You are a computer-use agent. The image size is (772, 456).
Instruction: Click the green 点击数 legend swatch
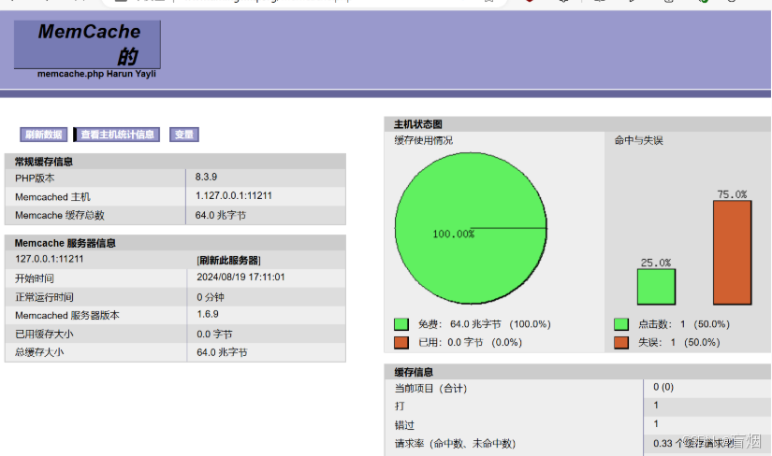(x=621, y=324)
